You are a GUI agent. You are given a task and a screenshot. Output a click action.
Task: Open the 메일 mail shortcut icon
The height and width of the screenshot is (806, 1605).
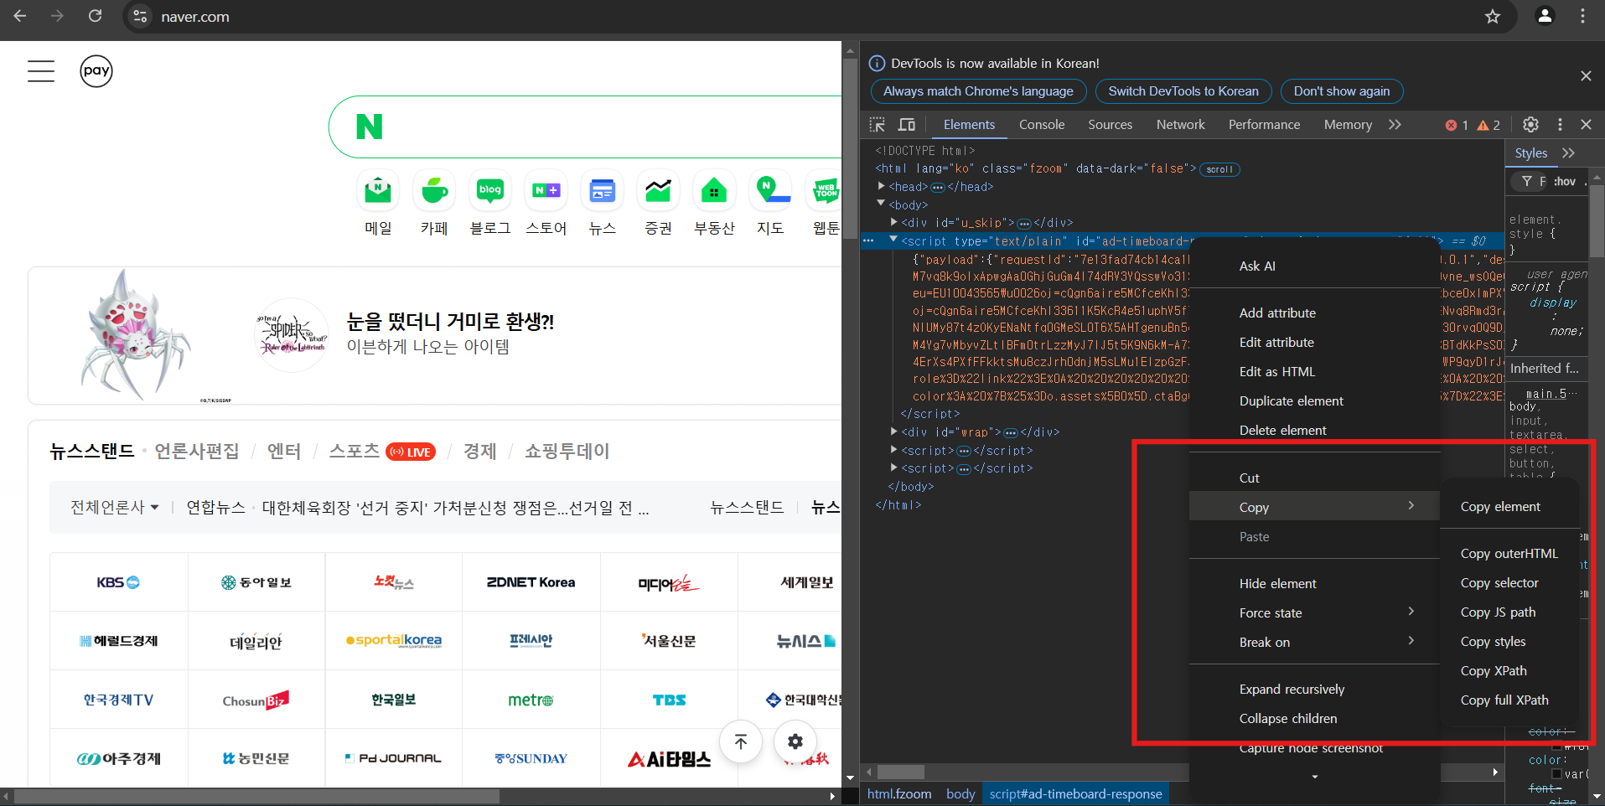click(x=378, y=191)
